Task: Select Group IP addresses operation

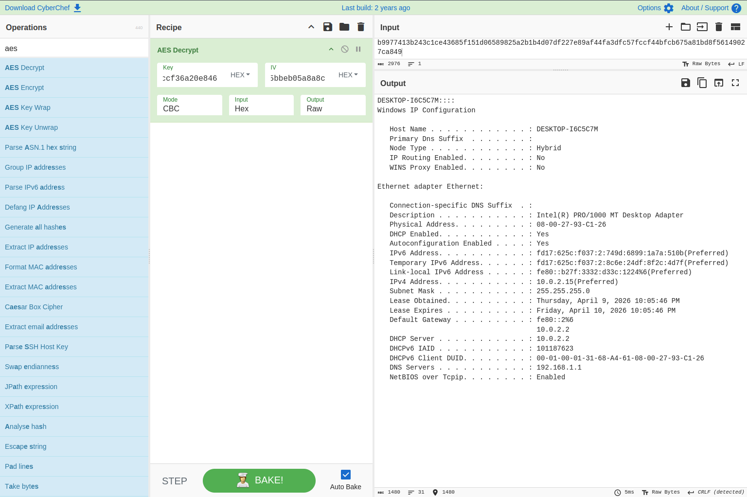Action: pyautogui.click(x=74, y=167)
